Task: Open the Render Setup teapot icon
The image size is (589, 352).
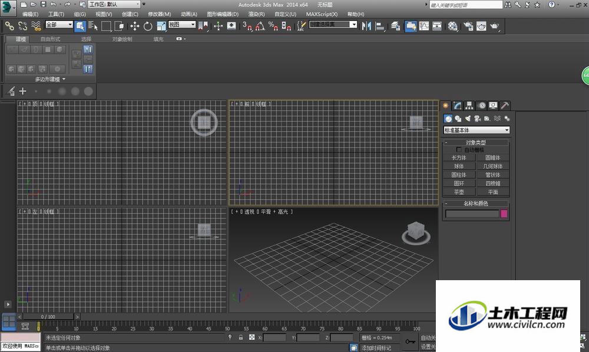Action: (x=468, y=26)
